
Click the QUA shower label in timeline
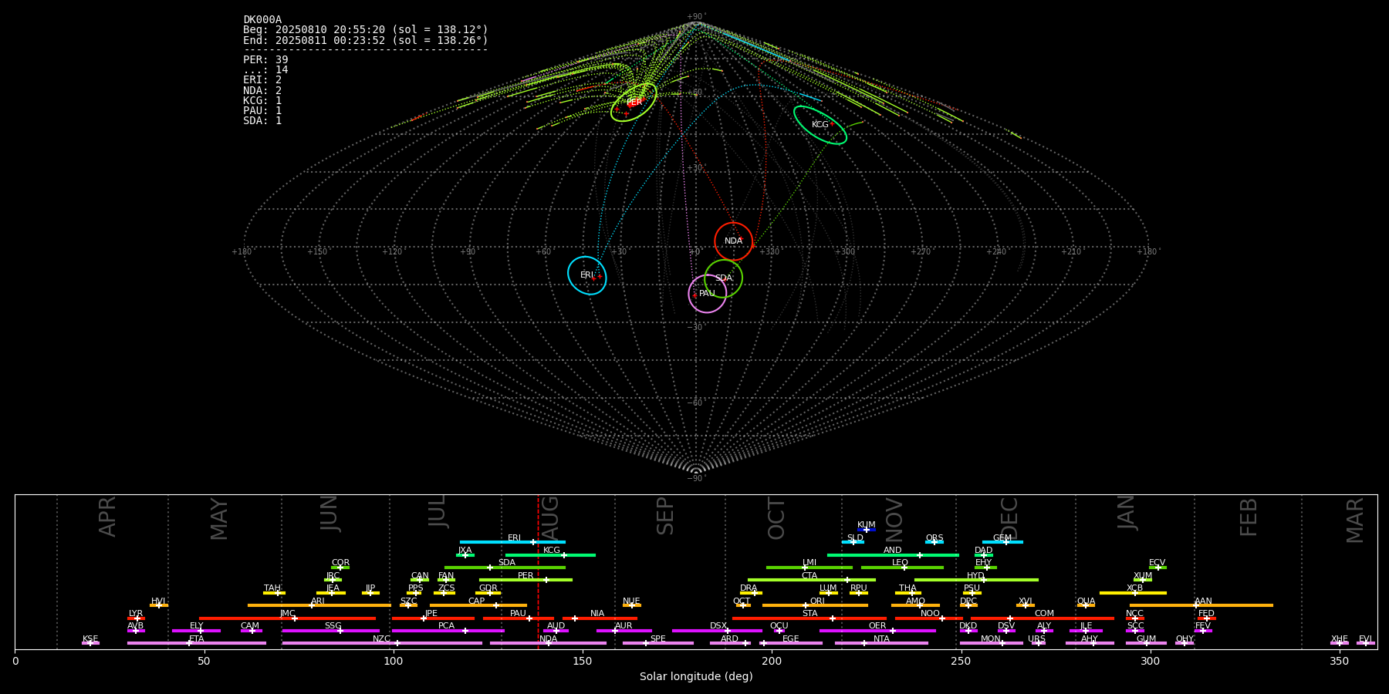[1086, 601]
